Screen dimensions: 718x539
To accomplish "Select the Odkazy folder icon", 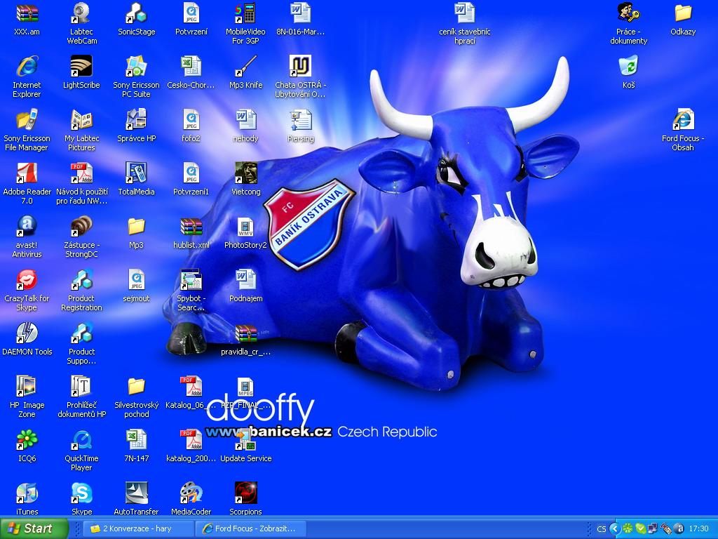I will click(x=683, y=14).
